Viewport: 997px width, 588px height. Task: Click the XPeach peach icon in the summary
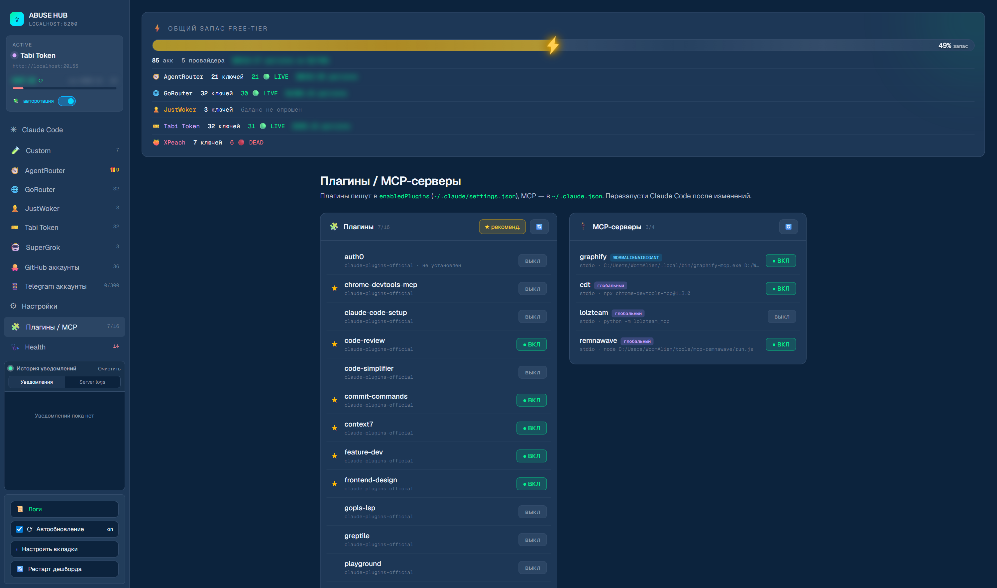156,143
